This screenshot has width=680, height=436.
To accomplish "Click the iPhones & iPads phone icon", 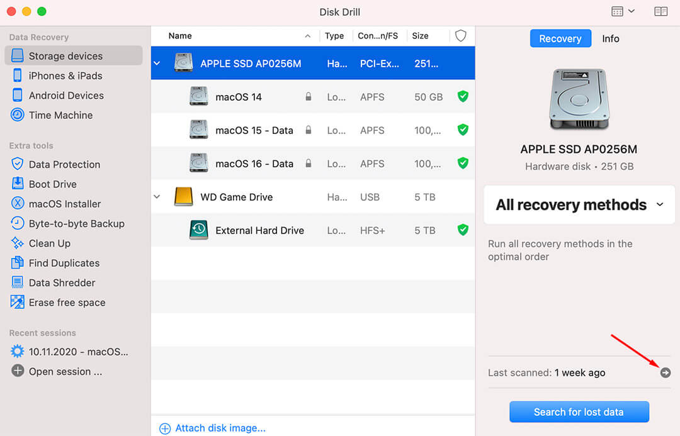I will [x=18, y=75].
